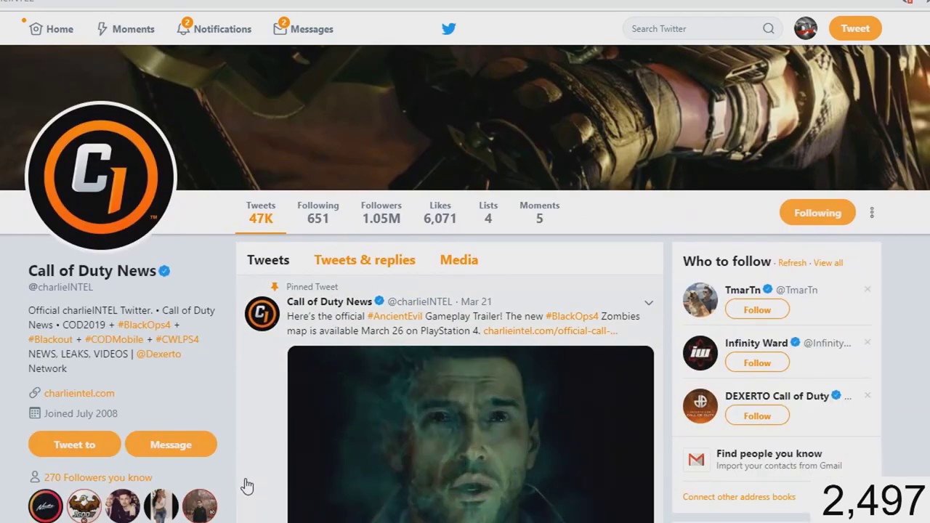
Task: Open the #Blackout hashtag in the bio
Action: point(50,339)
